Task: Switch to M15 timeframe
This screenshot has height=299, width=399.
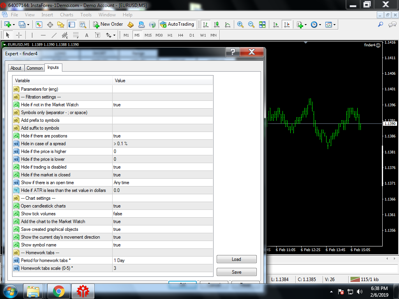Action: point(148,35)
